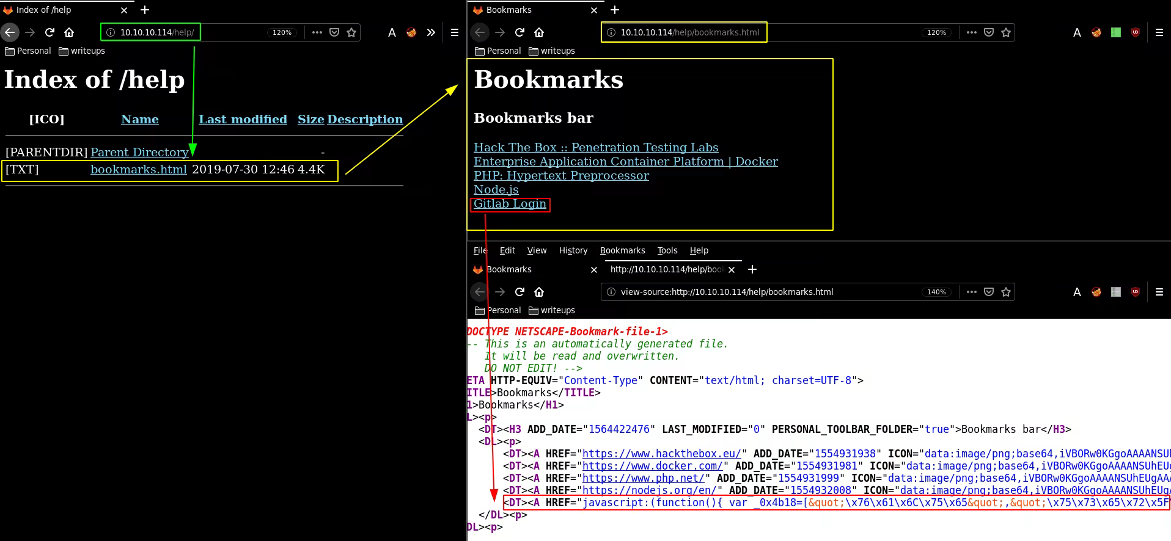Open the hamburger menu in the left browser

tap(455, 32)
